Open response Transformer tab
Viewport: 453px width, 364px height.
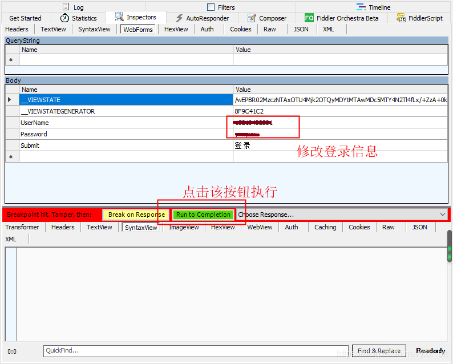(x=22, y=227)
